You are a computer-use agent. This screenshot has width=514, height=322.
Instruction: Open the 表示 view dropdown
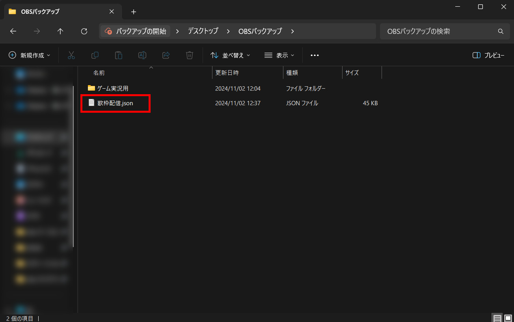point(279,55)
